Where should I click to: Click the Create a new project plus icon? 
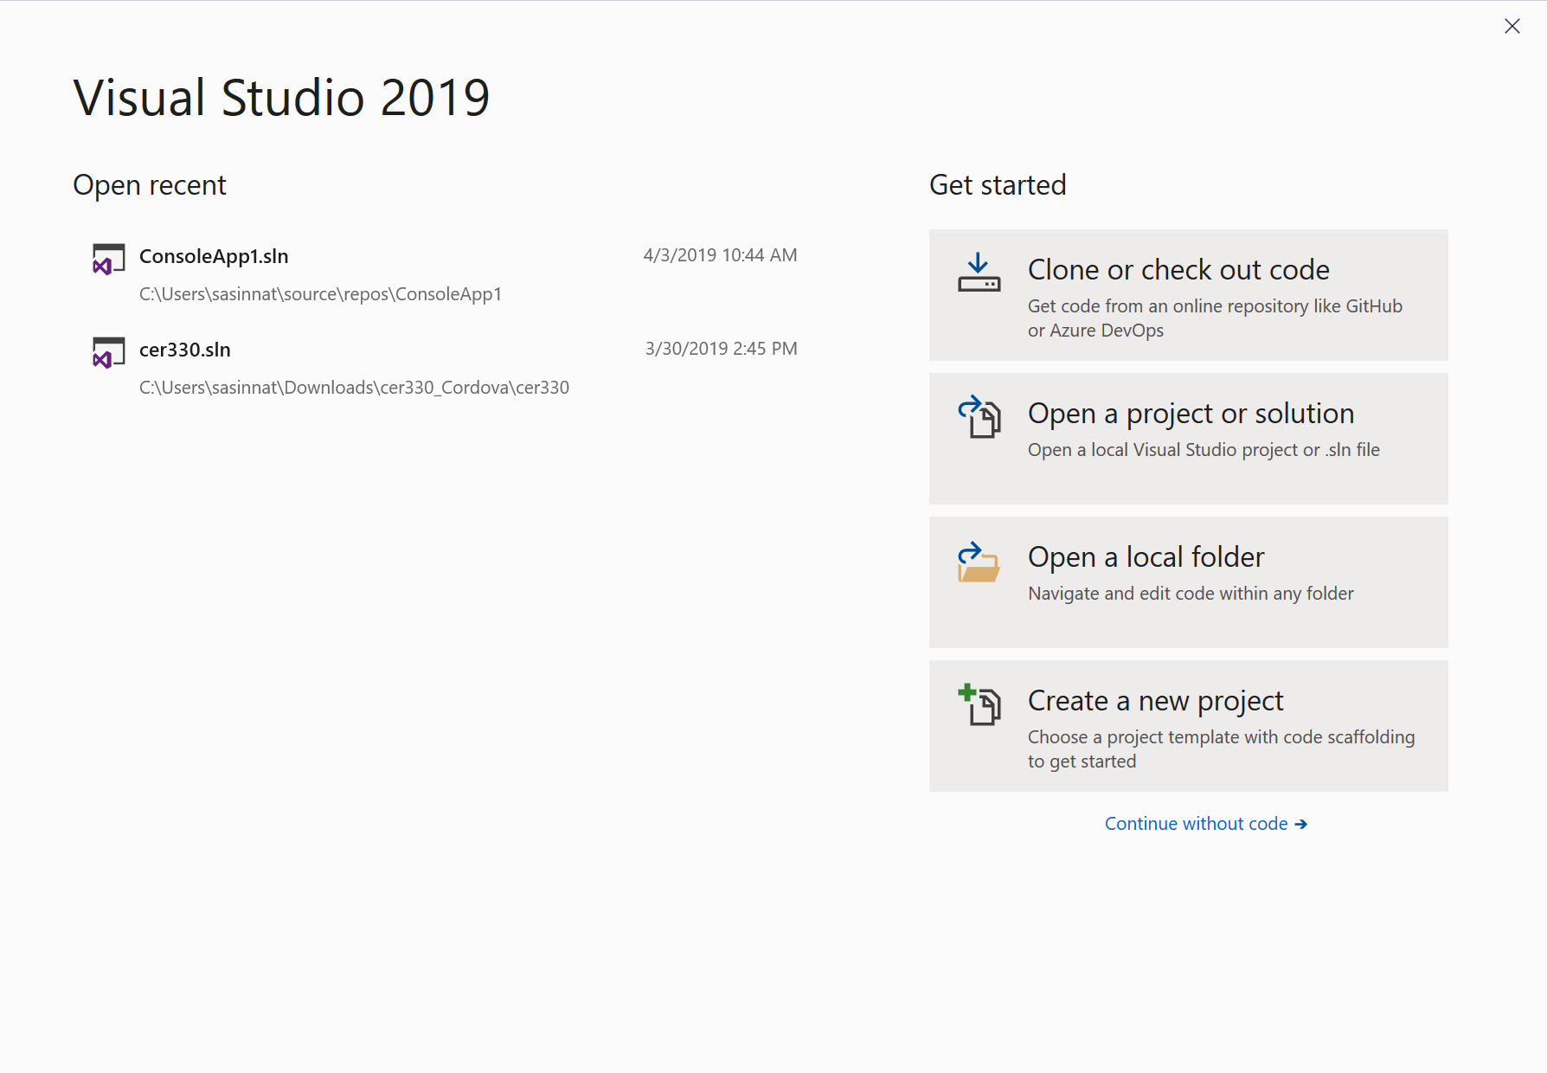tap(979, 704)
